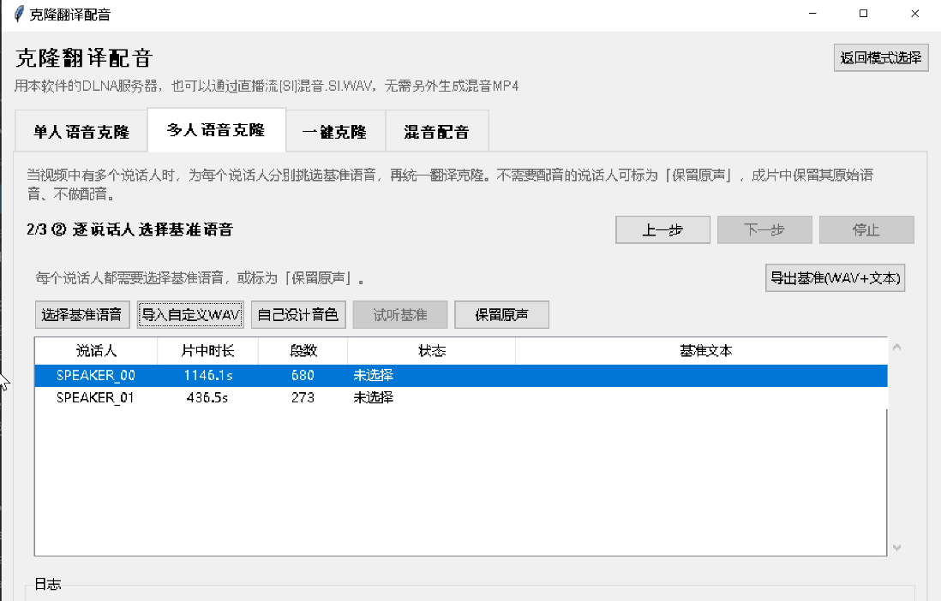Viewport: 941px width, 601px height.
Task: Click the 段数 column header
Action: pyautogui.click(x=303, y=351)
